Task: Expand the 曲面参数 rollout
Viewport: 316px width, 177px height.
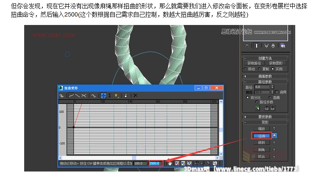Action: 265,76
